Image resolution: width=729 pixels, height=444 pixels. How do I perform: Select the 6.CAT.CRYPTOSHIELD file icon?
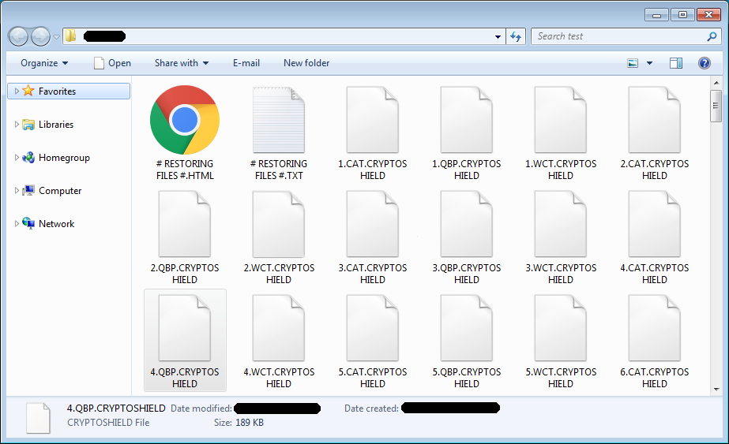pos(654,328)
